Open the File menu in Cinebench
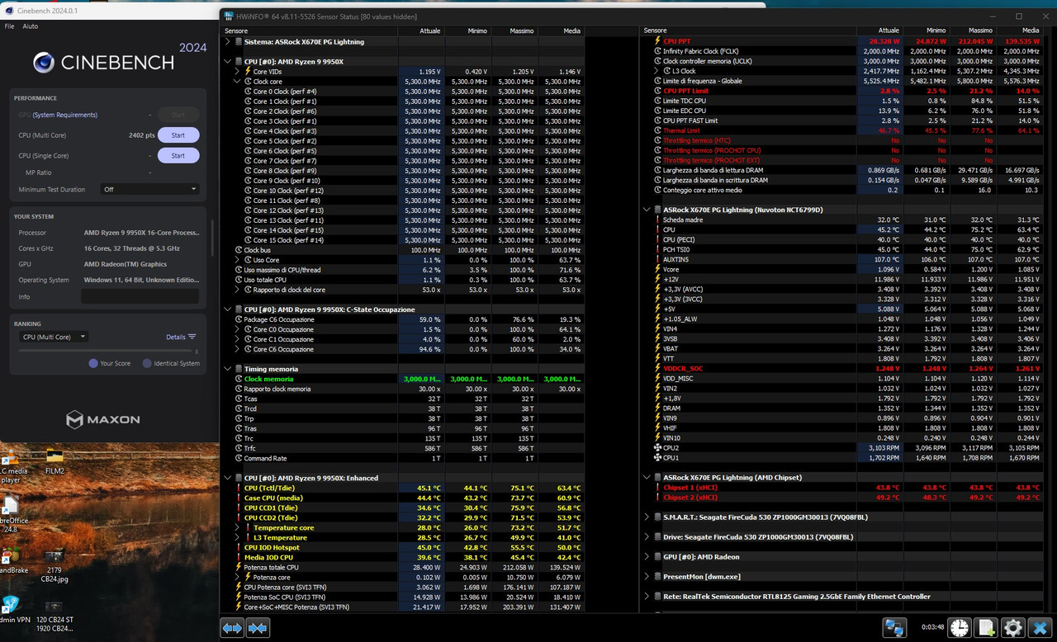Image resolution: width=1057 pixels, height=642 pixels. coord(9,26)
